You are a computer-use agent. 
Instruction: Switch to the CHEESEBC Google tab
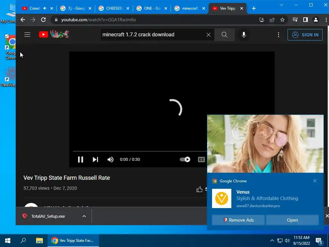point(114,8)
